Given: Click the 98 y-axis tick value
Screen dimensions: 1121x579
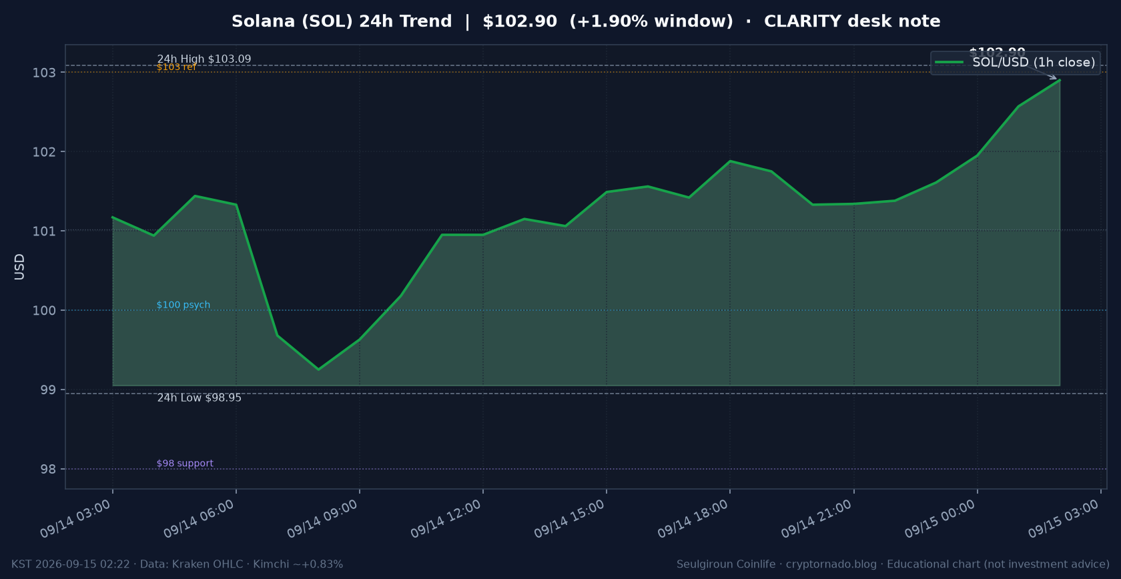Looking at the screenshot, I should 49,470.
